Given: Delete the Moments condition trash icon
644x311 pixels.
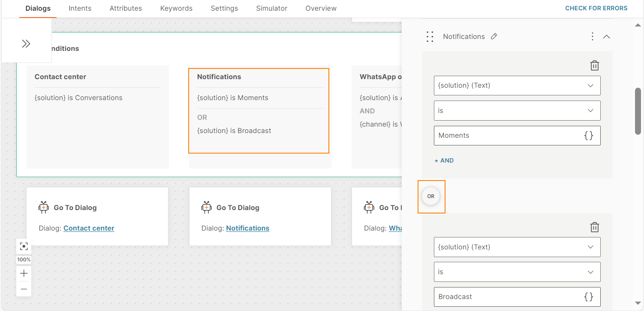Looking at the screenshot, I should pyautogui.click(x=595, y=65).
